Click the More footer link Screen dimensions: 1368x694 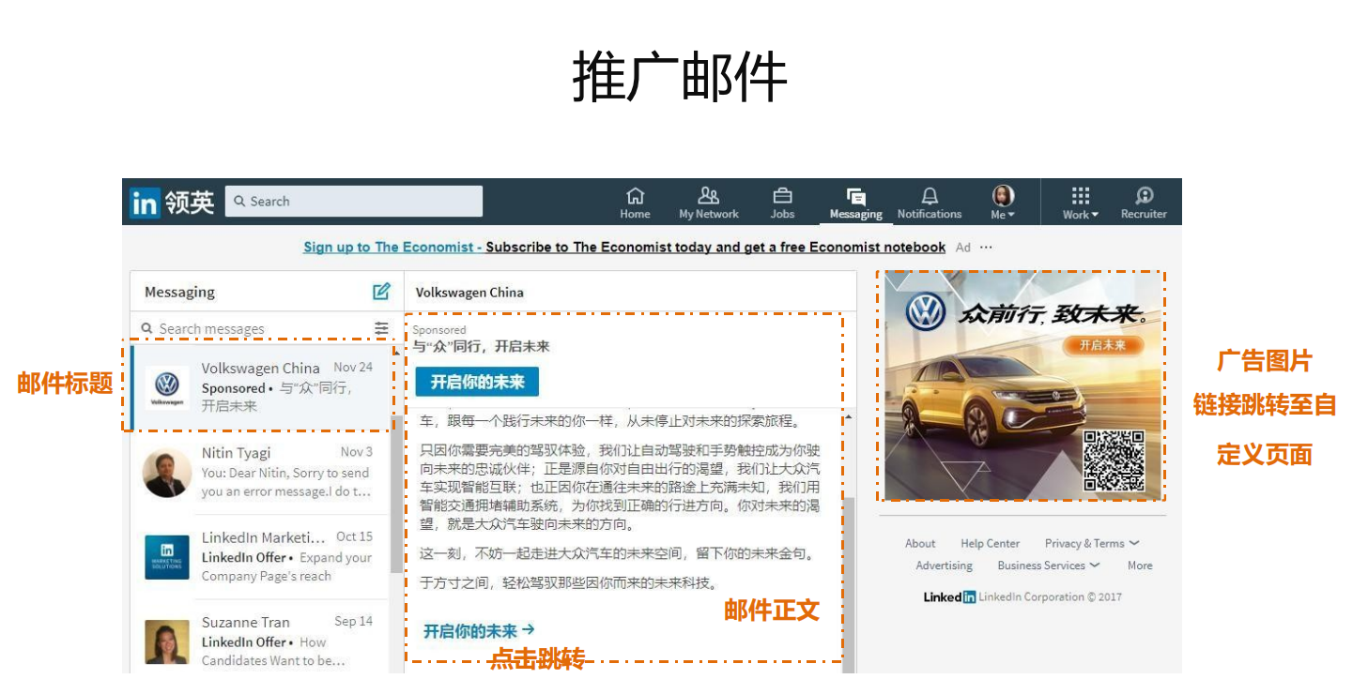1140,566
